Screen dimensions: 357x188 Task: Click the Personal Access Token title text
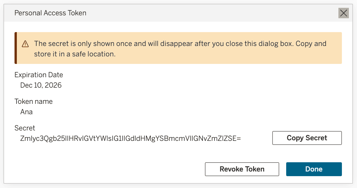tap(50, 13)
